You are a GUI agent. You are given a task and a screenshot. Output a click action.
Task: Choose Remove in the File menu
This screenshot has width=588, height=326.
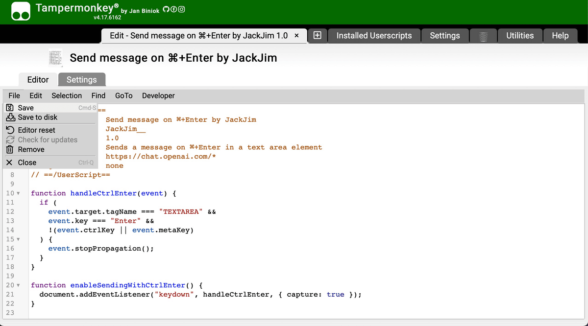click(x=50, y=149)
